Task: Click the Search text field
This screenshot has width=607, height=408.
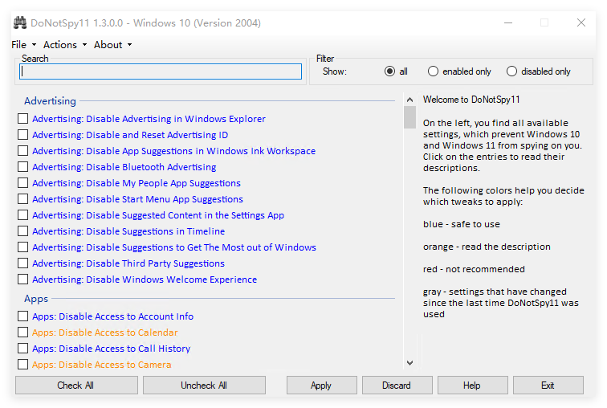Action: (x=161, y=71)
